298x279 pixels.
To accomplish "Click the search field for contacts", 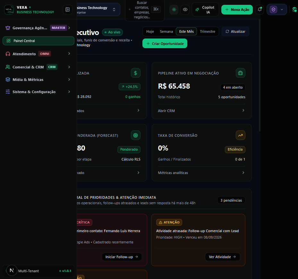I will (x=145, y=10).
